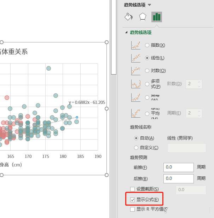Viewport: 214px width, 218px height.
Task: Collapse the 趋势线选项 section triangle
Action: (127, 33)
